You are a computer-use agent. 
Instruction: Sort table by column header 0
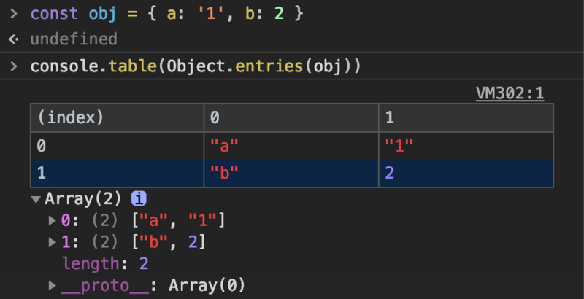(x=291, y=117)
